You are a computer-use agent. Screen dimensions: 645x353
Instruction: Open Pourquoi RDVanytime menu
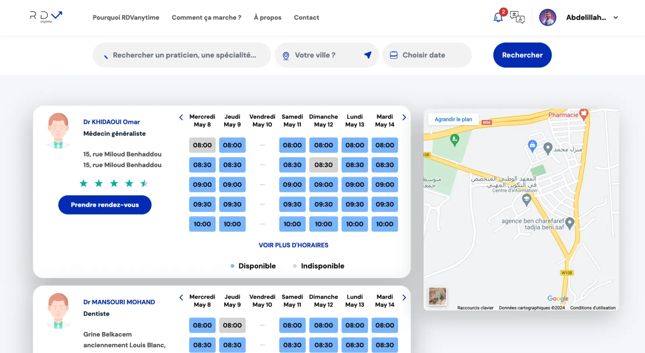pos(126,17)
